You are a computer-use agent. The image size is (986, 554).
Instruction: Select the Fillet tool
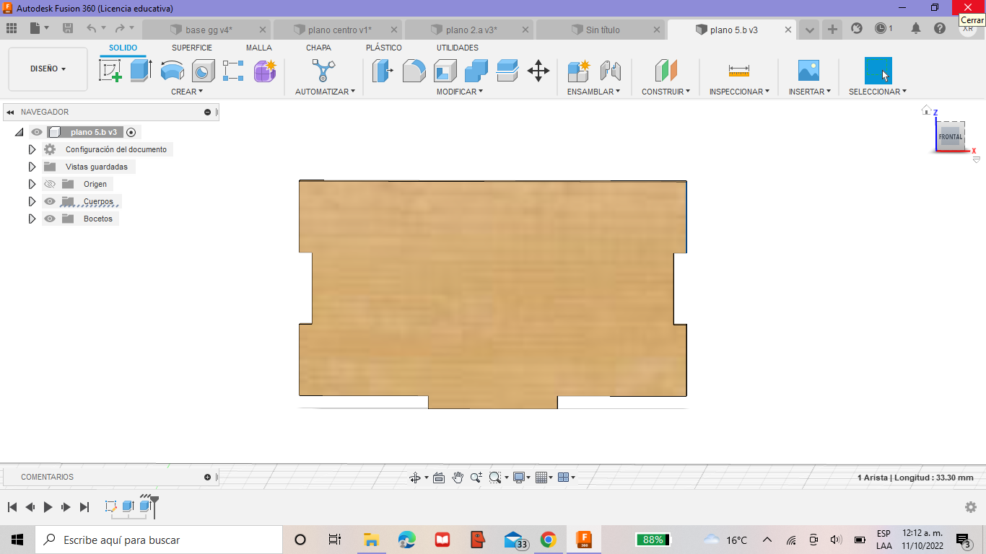pyautogui.click(x=414, y=71)
